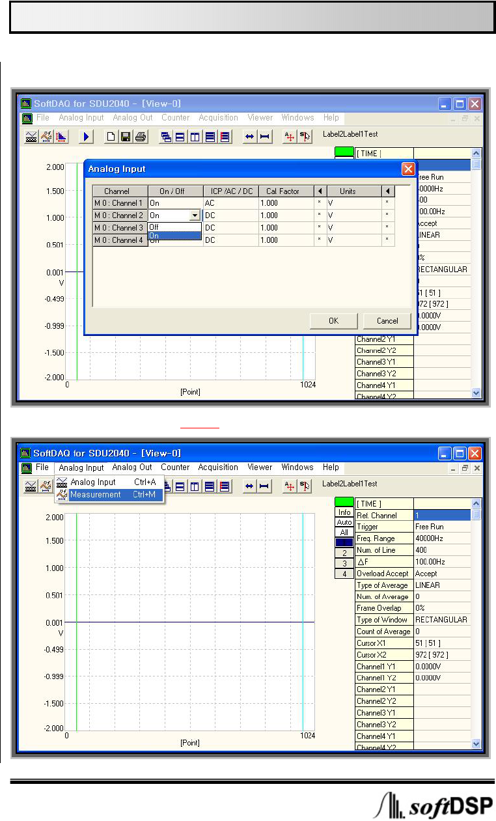Image resolution: width=496 pixels, height=821 pixels.
Task: Click Print icon in upper window toolbar
Action: pyautogui.click(x=140, y=136)
